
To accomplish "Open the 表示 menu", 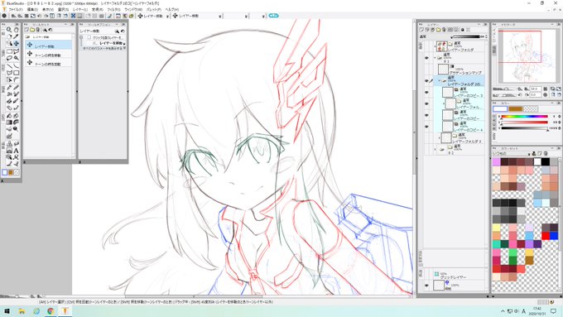I will point(47,9).
